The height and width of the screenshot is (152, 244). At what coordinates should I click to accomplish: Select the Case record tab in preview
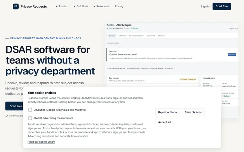pyautogui.click(x=151, y=36)
